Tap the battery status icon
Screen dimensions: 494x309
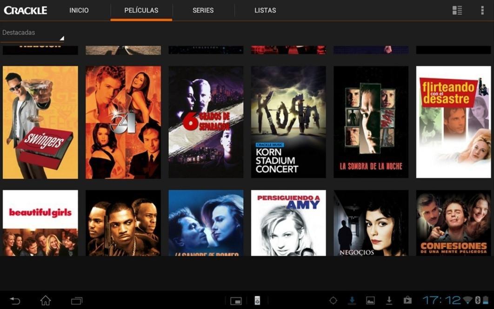click(486, 300)
